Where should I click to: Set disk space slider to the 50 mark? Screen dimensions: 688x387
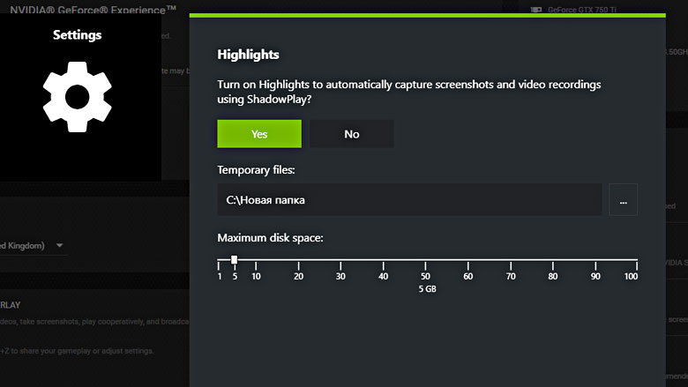click(x=425, y=260)
